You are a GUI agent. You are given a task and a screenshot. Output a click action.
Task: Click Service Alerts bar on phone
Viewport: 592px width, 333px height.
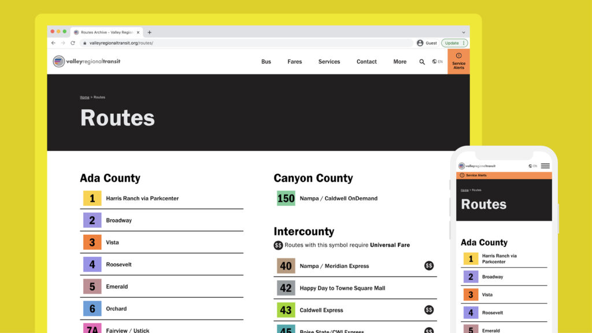504,175
